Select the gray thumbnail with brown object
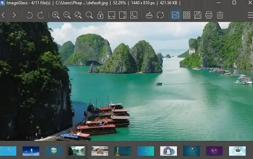The image size is (253, 159). pyautogui.click(x=100, y=151)
